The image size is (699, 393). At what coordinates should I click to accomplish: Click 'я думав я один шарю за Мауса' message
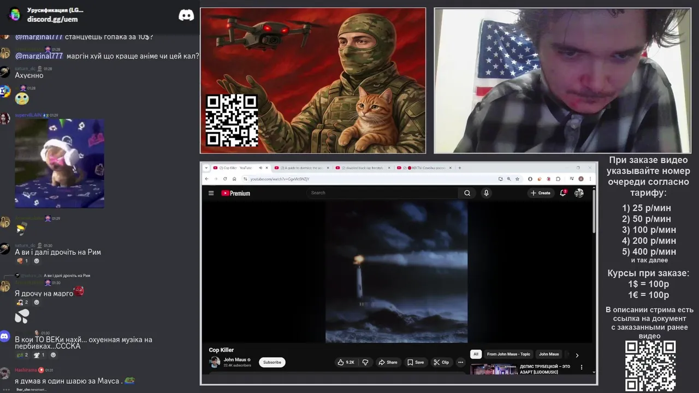pyautogui.click(x=75, y=380)
